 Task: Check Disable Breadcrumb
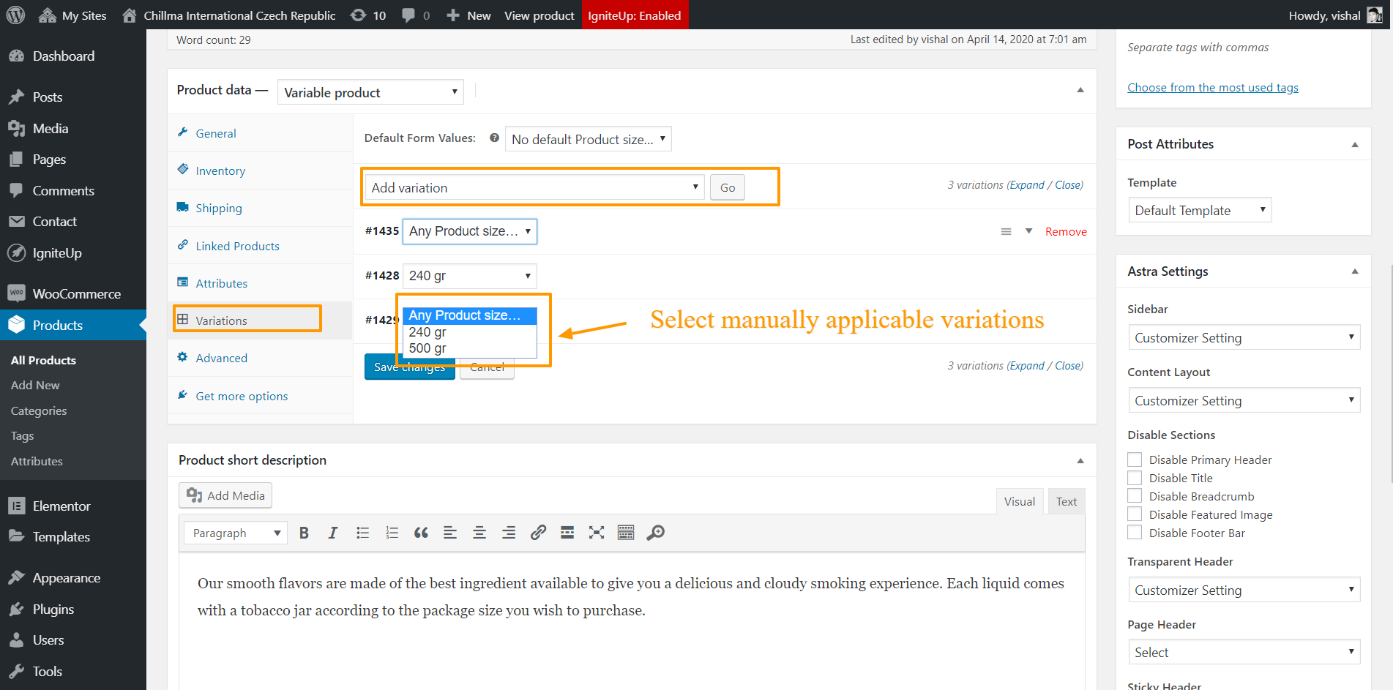tap(1135, 496)
